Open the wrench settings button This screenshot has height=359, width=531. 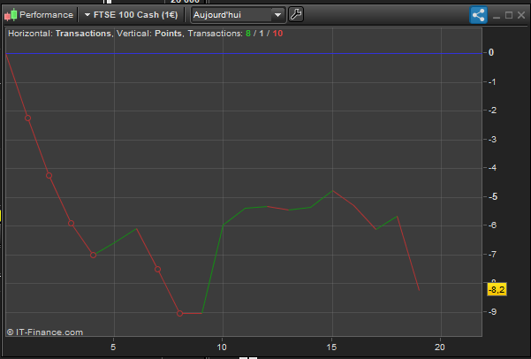click(x=296, y=14)
